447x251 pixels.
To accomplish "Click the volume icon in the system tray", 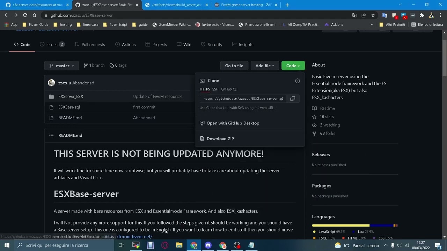I will click(x=399, y=245).
